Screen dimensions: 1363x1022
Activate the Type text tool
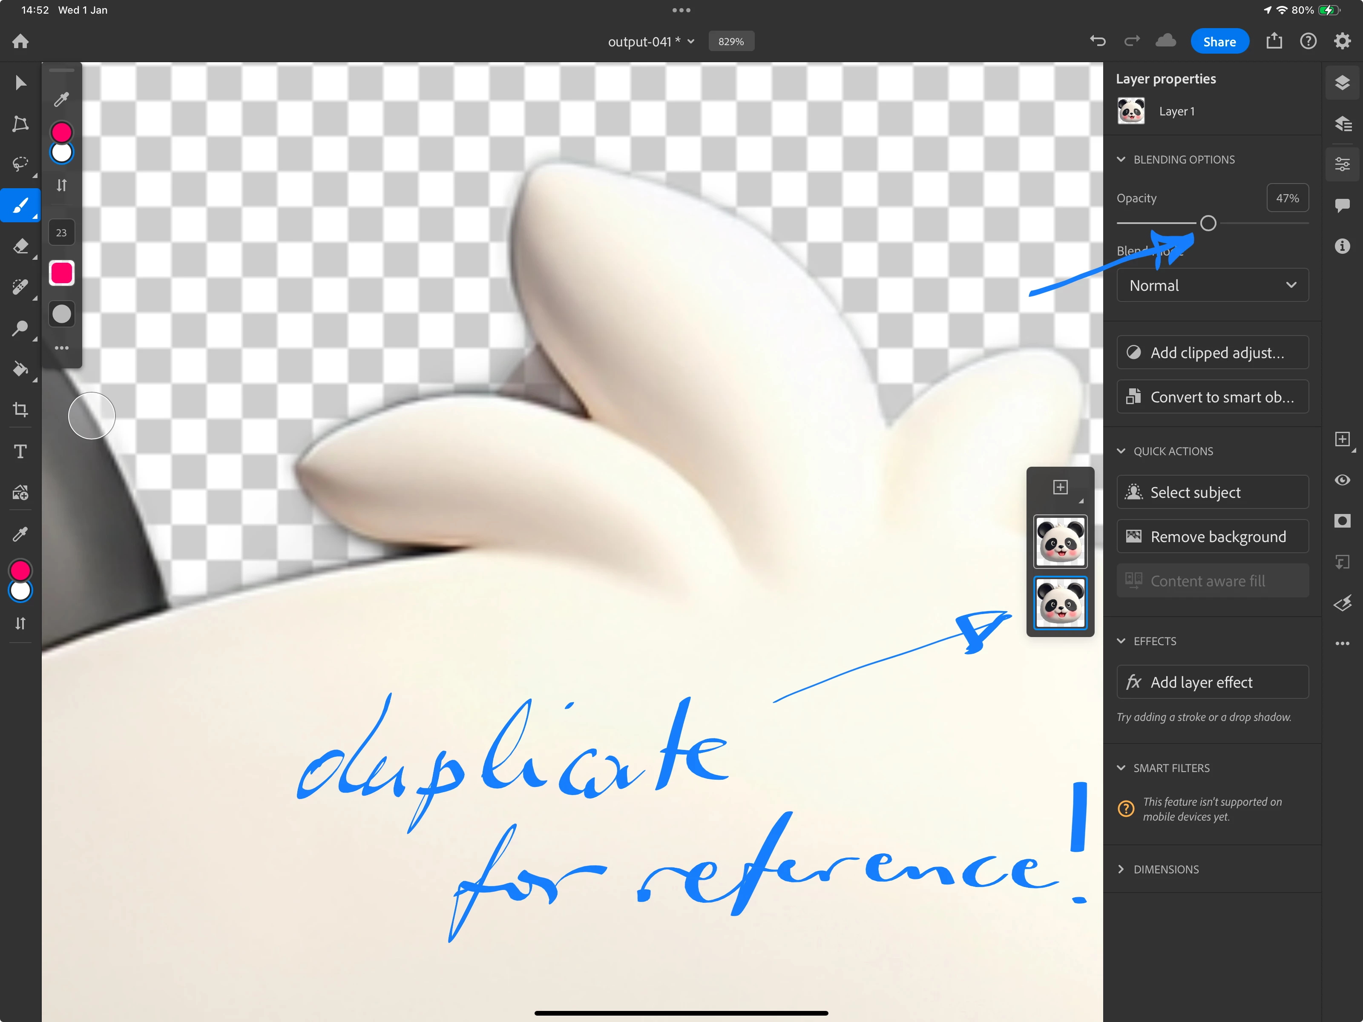pos(20,451)
